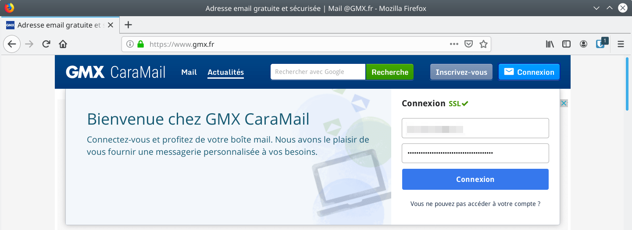Click the green Recherche button
632x230 pixels.
(x=390, y=72)
